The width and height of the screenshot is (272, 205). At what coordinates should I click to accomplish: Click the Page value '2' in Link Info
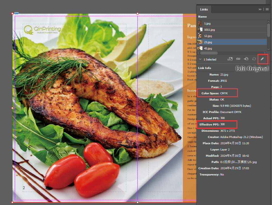coord(221,87)
